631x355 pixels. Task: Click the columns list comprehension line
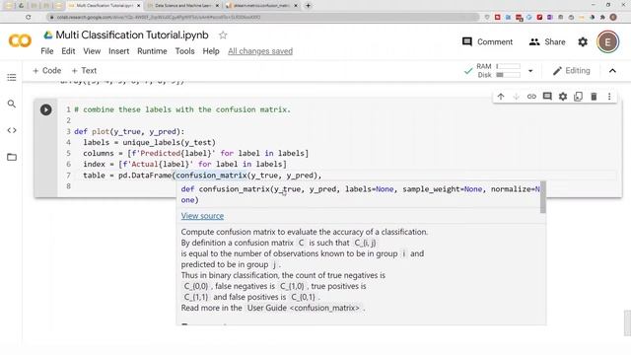click(x=196, y=154)
